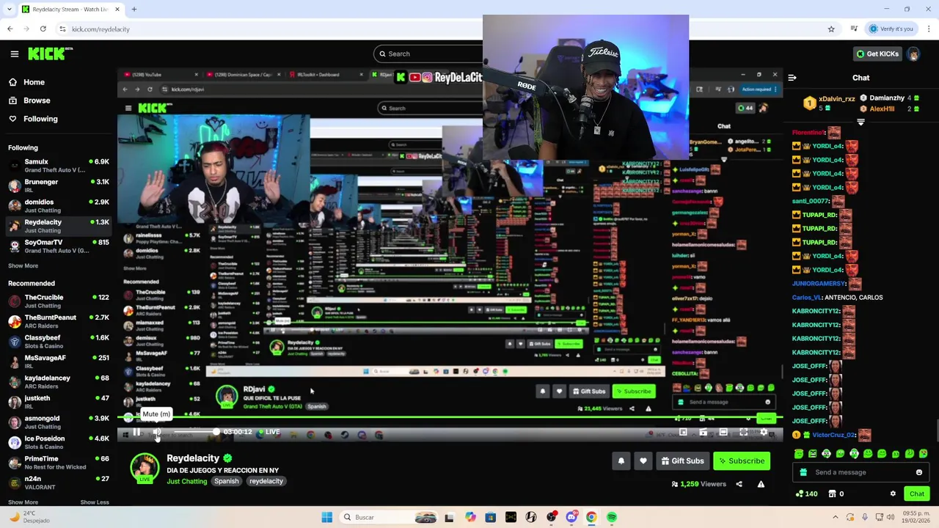
Task: Open chat settings gear
Action: pos(893,494)
